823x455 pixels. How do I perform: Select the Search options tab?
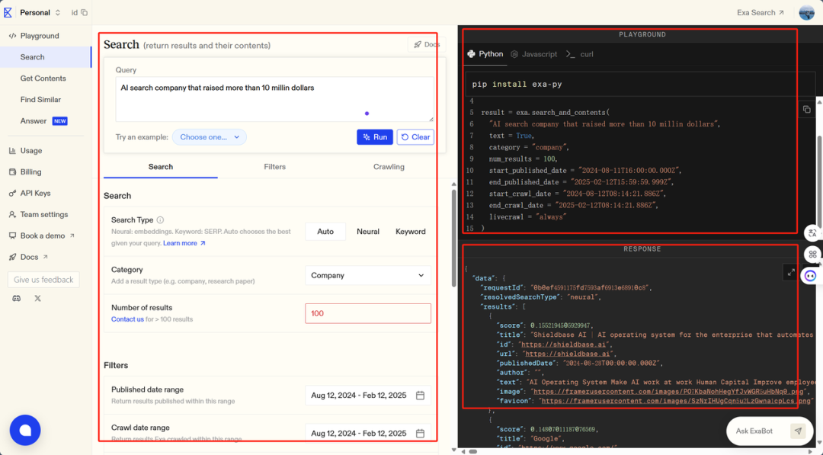point(161,167)
